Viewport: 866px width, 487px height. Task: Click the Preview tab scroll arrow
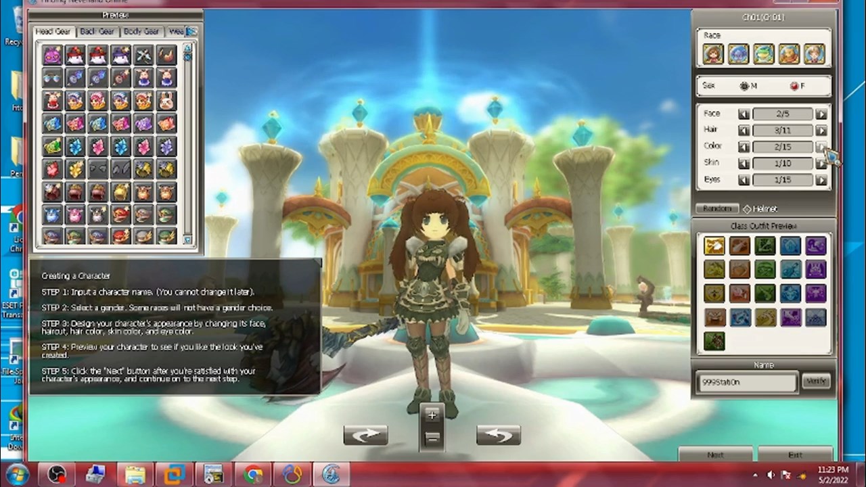pos(192,31)
